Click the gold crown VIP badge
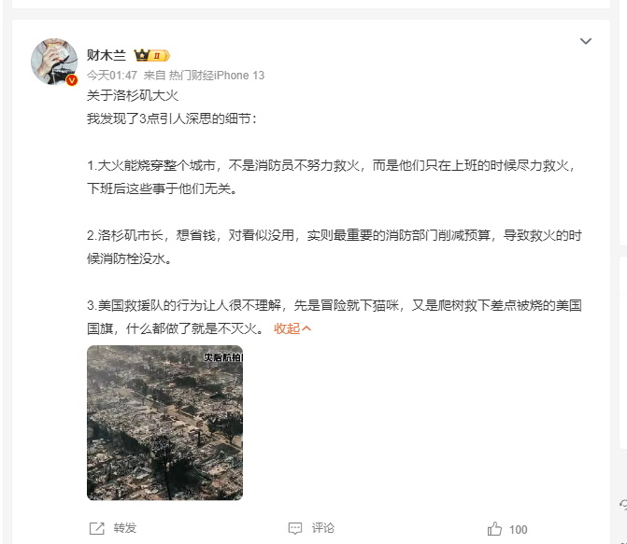The image size is (627, 544). (151, 55)
